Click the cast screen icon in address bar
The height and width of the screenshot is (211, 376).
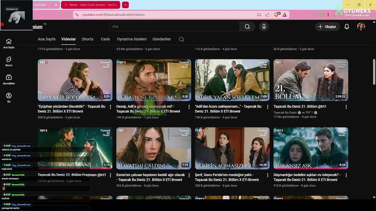[x=259, y=15]
